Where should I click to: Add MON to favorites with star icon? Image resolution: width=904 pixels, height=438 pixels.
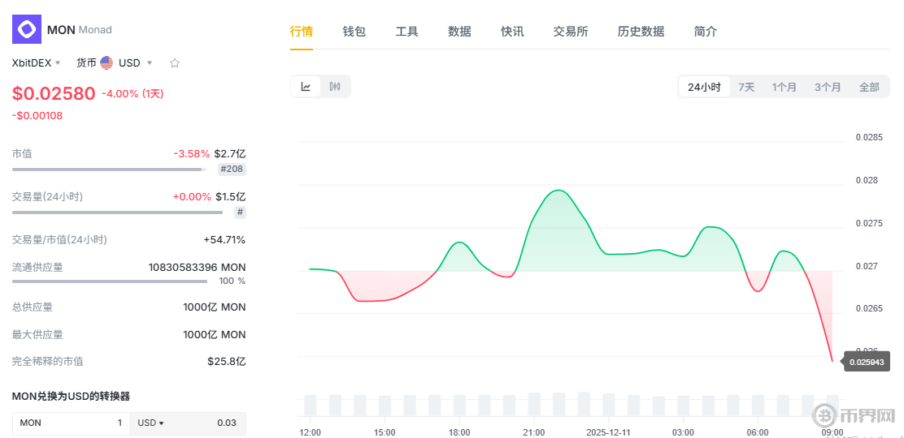pyautogui.click(x=174, y=62)
